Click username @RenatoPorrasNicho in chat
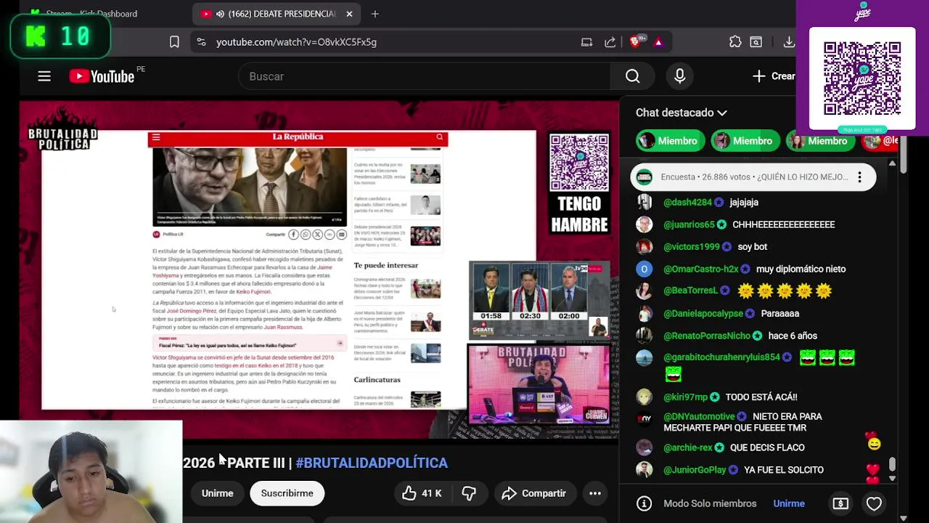The image size is (929, 523). [707, 336]
